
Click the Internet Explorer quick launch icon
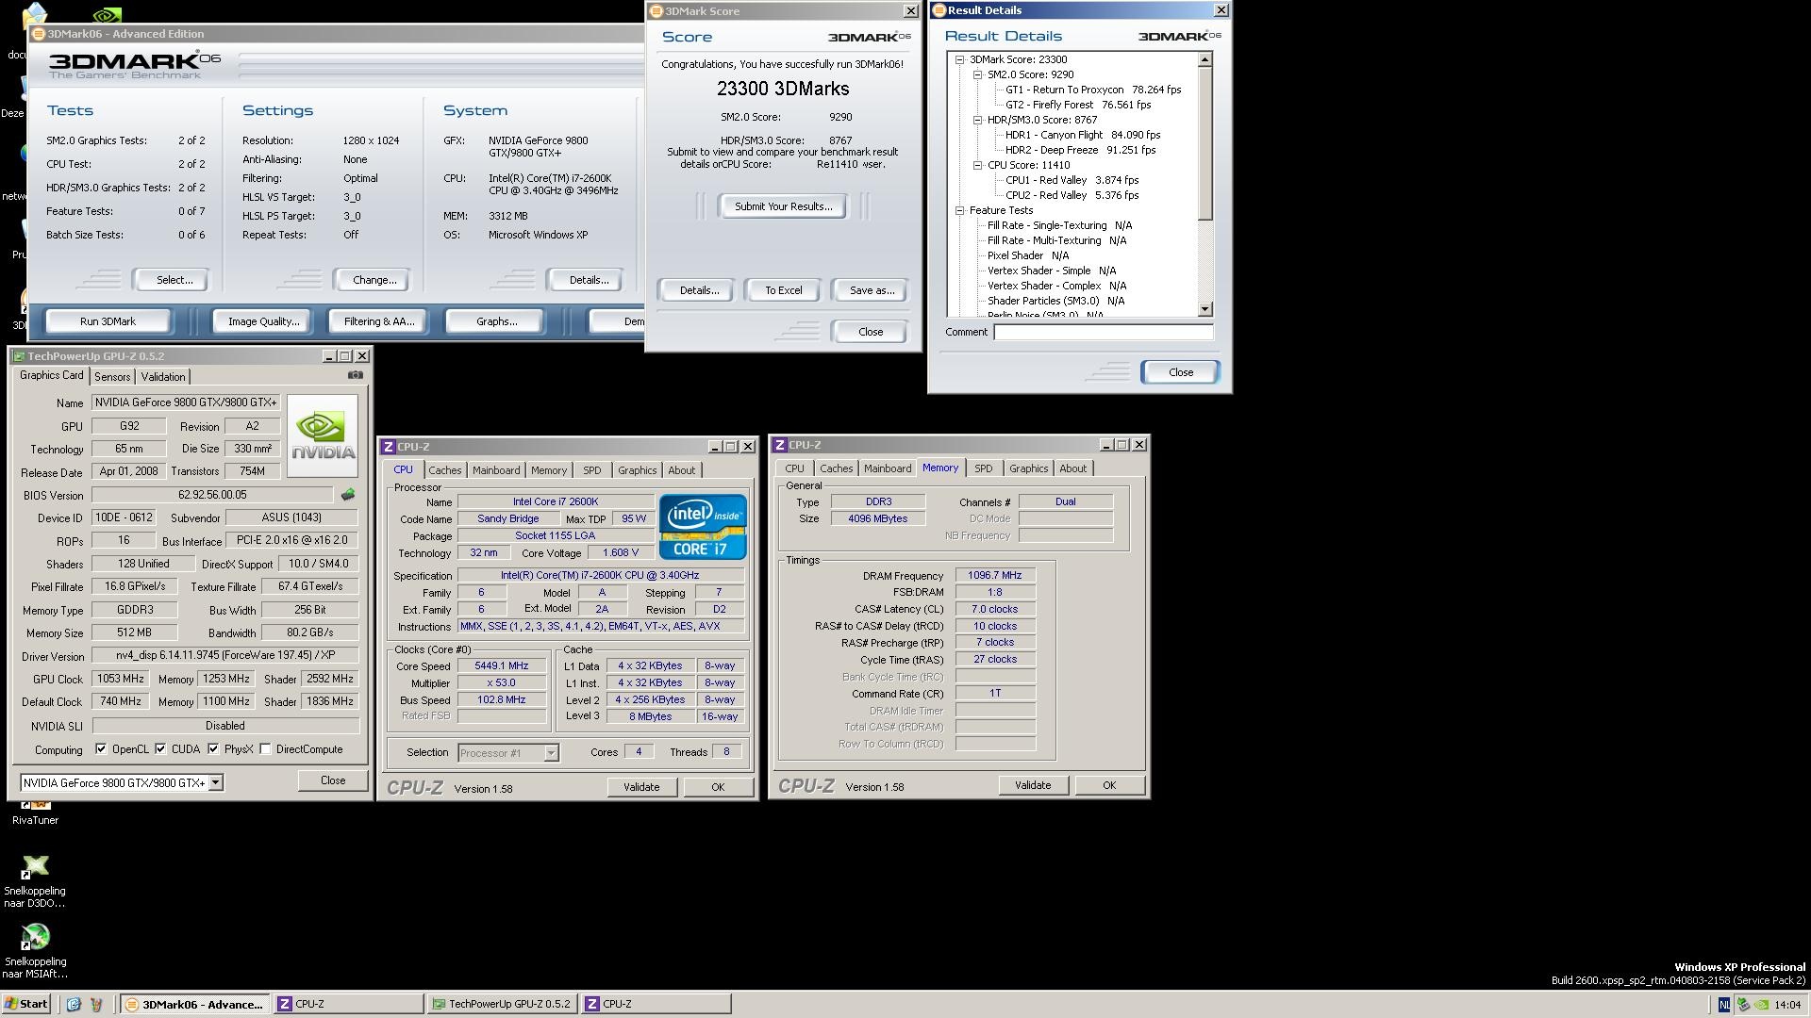pos(74,1004)
